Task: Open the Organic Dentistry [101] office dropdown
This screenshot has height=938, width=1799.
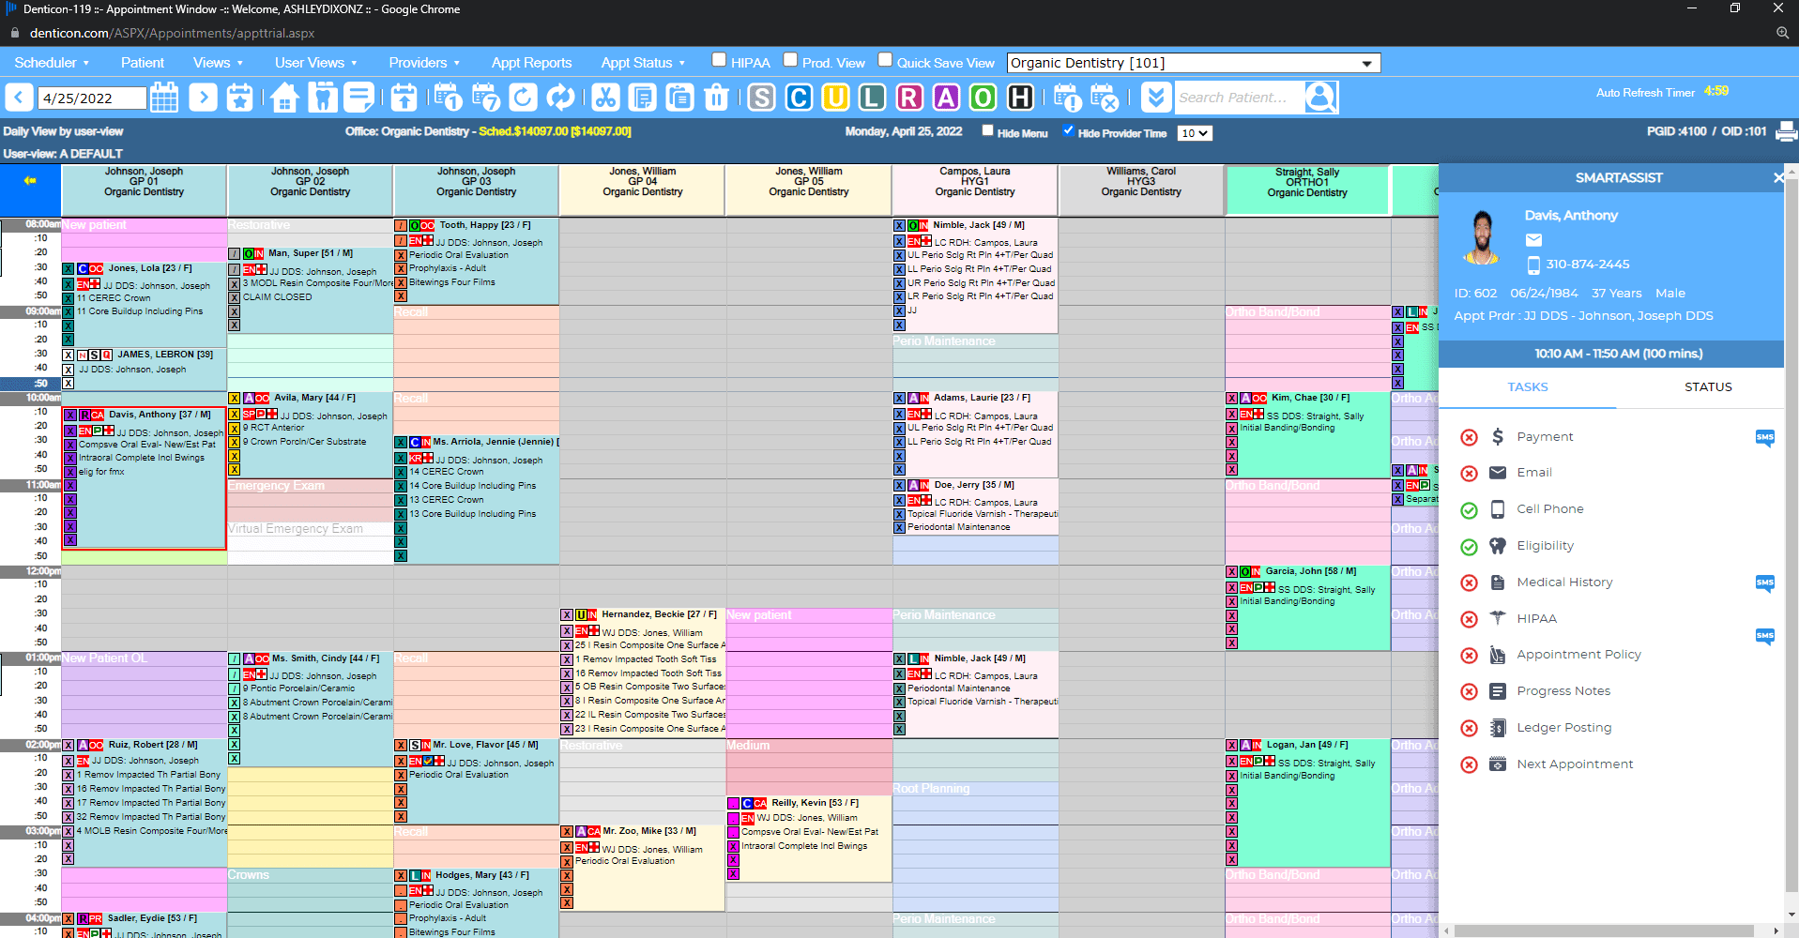Action: pyautogui.click(x=1194, y=63)
